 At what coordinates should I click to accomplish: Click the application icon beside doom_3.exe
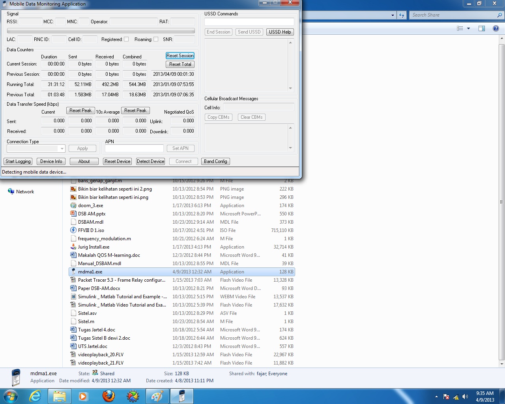point(73,205)
